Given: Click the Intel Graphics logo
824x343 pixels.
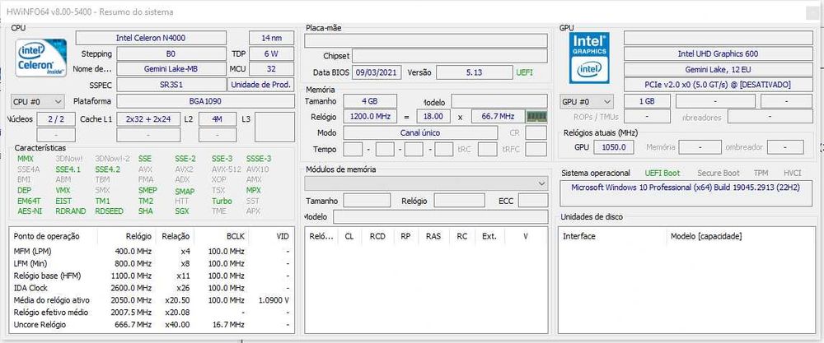Looking at the screenshot, I should (x=589, y=58).
